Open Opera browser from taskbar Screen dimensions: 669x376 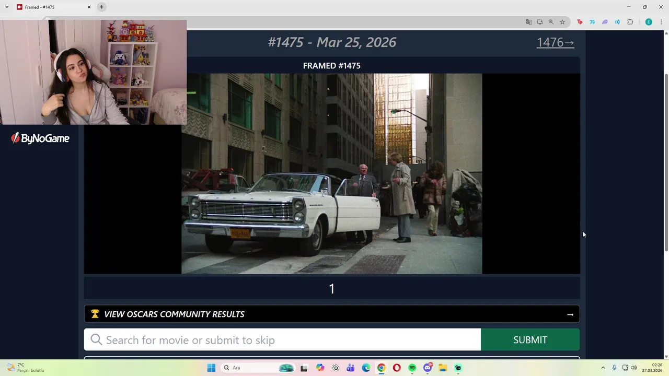(397, 368)
